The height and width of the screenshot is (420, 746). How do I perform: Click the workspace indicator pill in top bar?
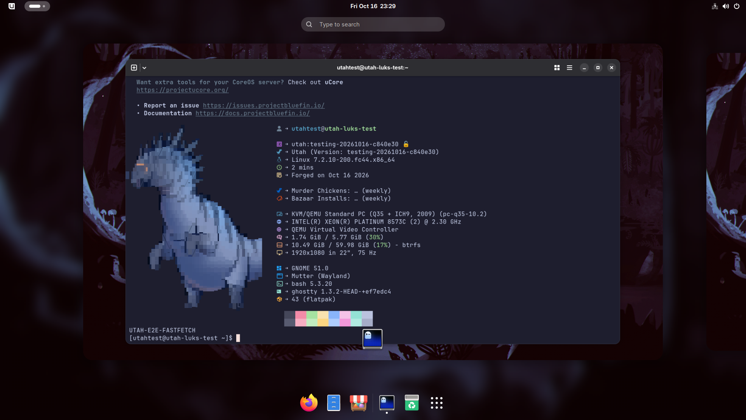[x=37, y=6]
